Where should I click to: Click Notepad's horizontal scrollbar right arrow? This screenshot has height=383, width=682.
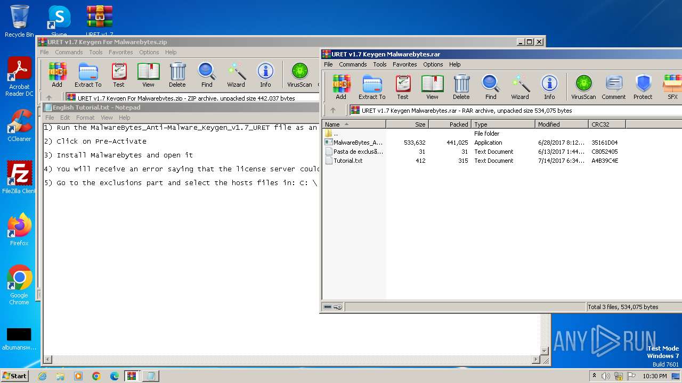click(536, 360)
